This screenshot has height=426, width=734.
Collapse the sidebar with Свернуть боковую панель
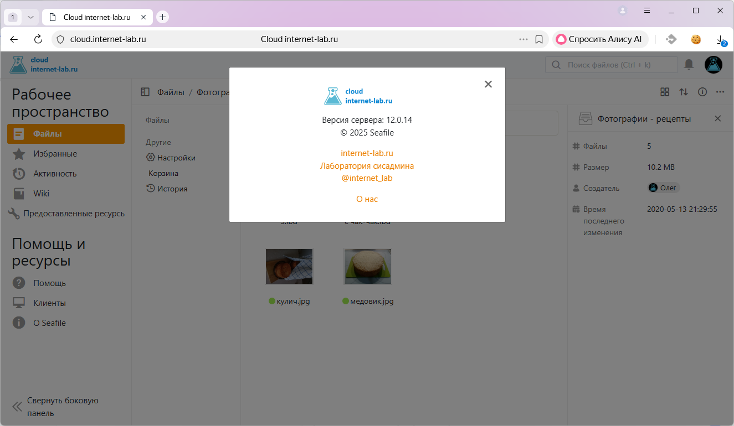(55, 407)
